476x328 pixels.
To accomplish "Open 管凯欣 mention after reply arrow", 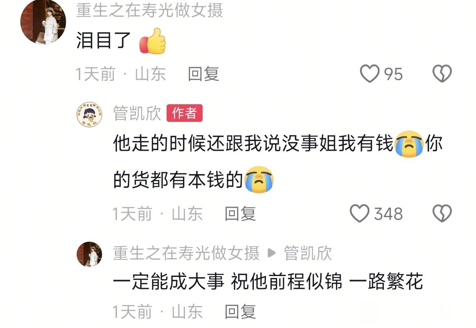I will point(308,253).
